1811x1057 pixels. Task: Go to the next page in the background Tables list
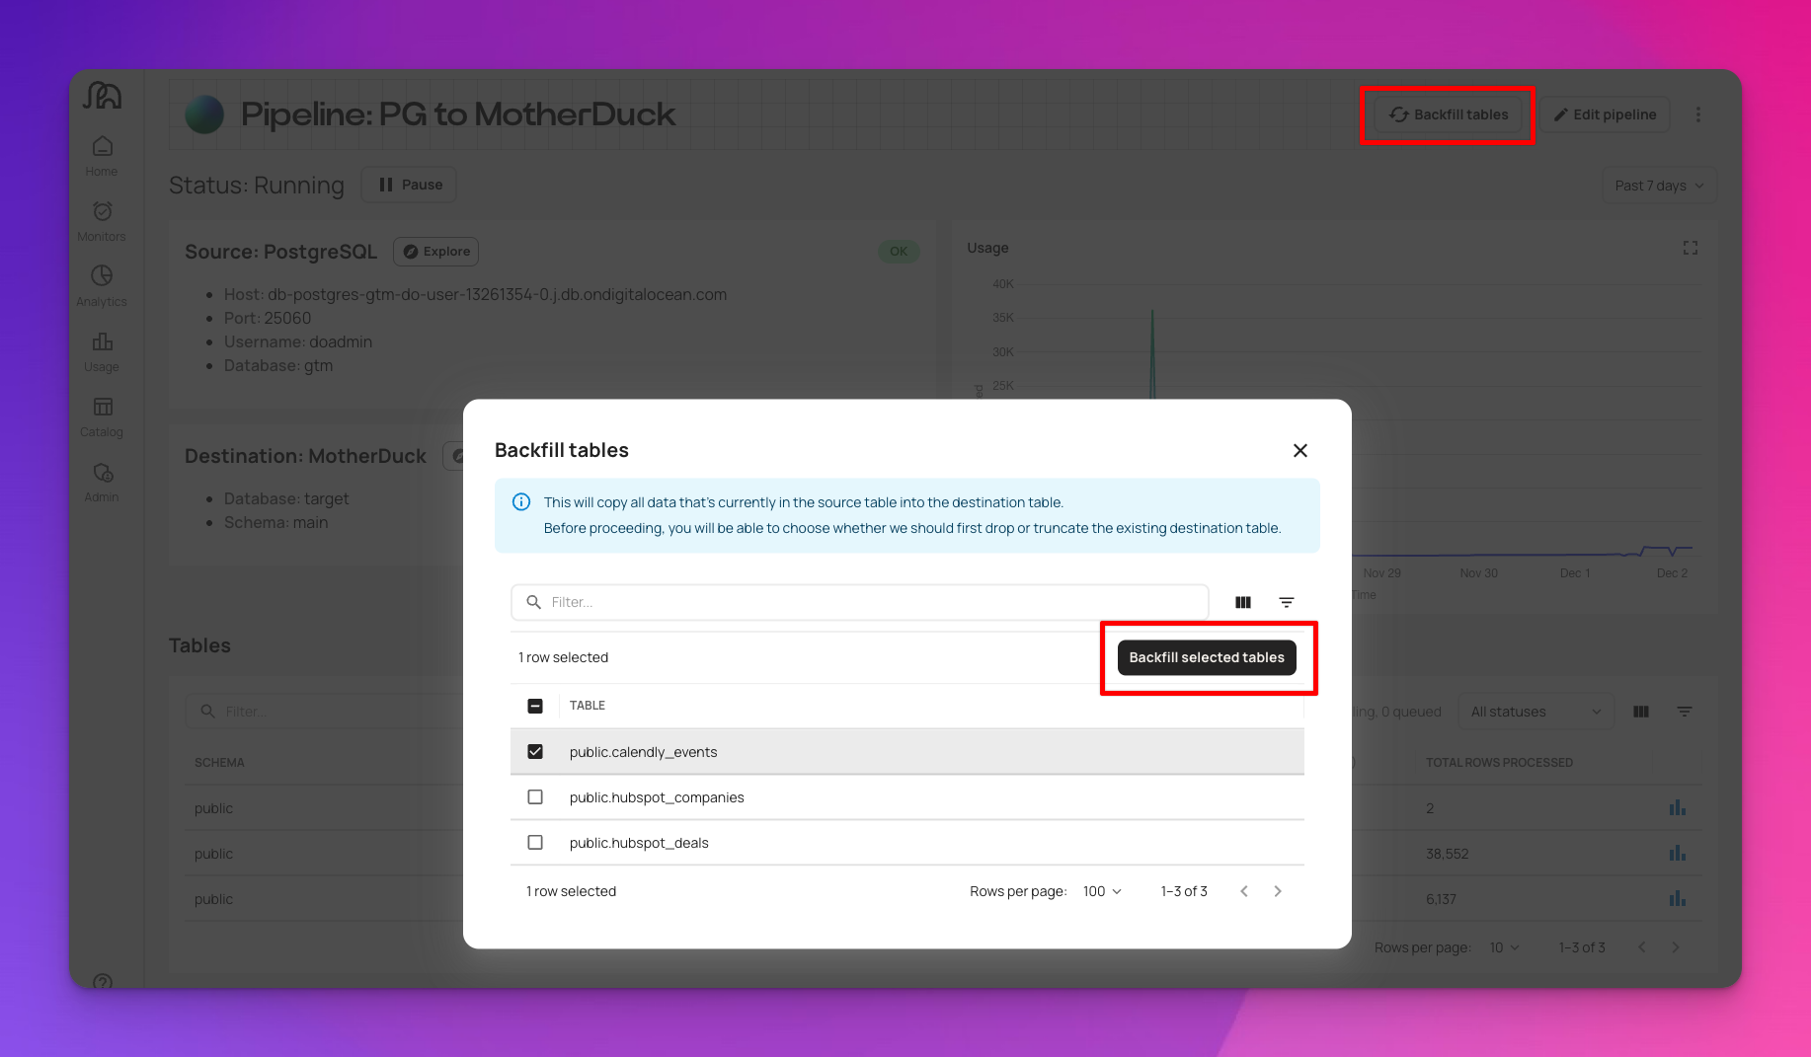[x=1676, y=947]
